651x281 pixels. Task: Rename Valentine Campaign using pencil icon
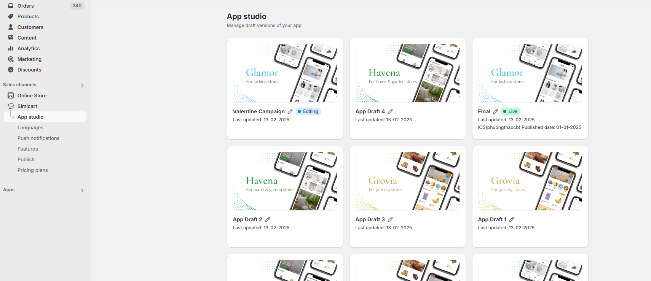pos(290,111)
